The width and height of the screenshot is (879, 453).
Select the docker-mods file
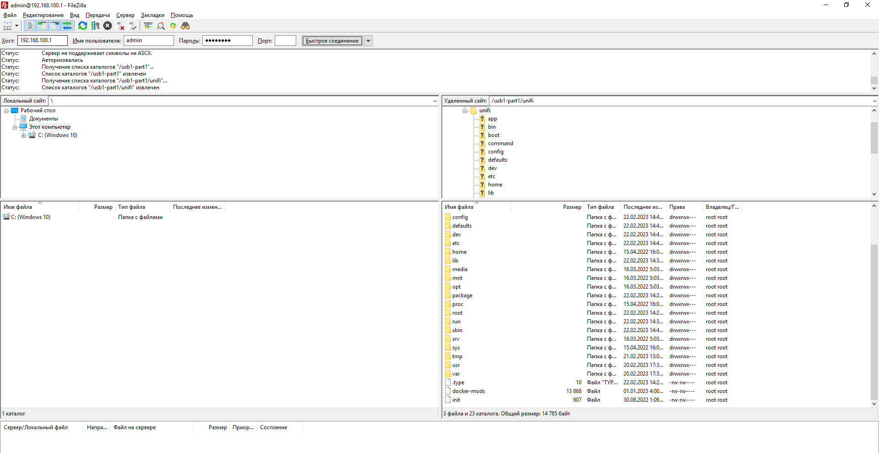coord(468,391)
